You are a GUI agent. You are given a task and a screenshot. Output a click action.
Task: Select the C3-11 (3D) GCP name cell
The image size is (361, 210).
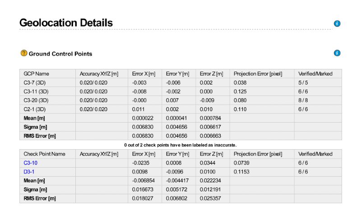coord(37,91)
